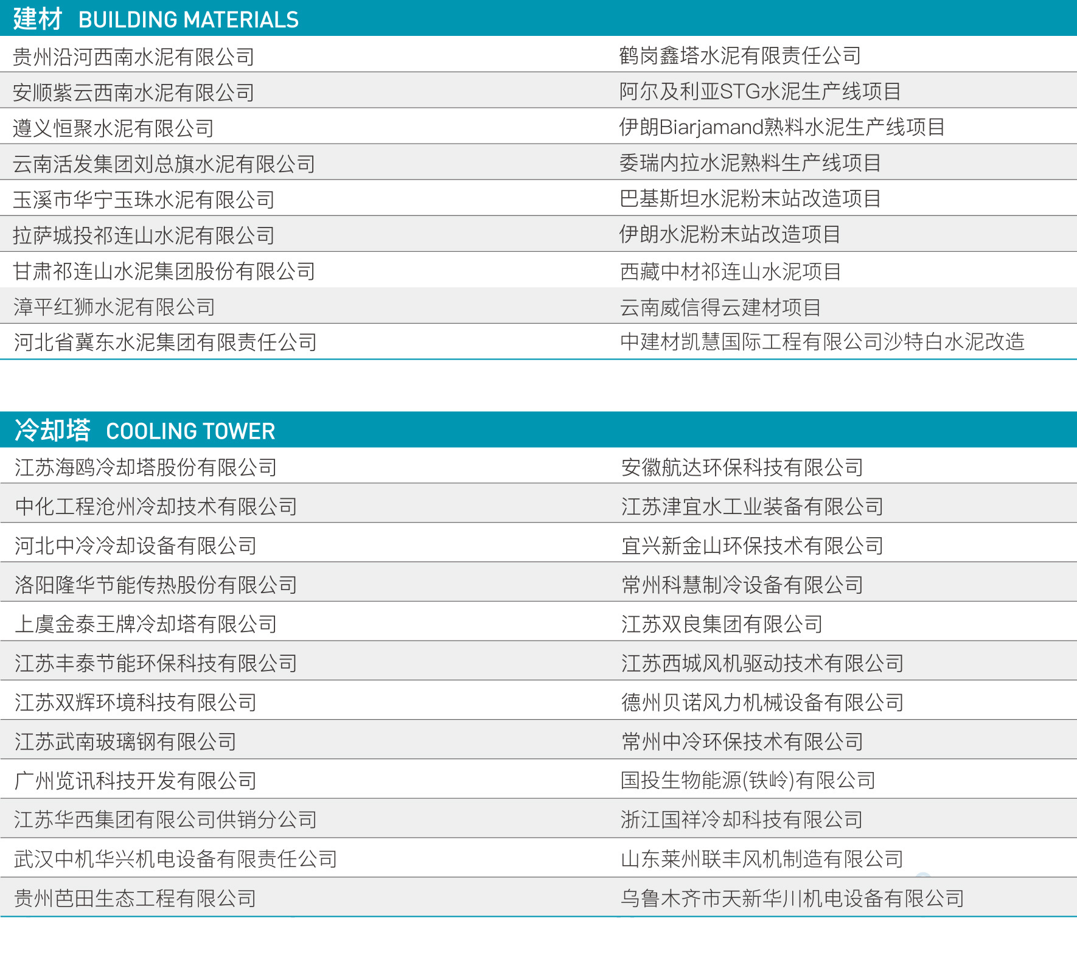Click 江苏津宜水工业装备有限公司
This screenshot has height=974, width=1077.
tap(753, 506)
